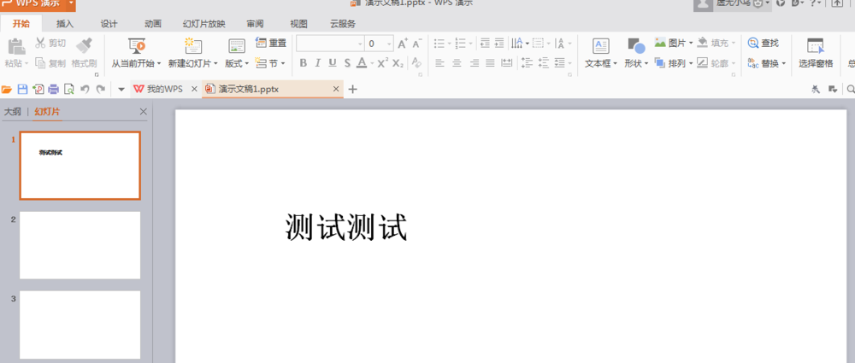Start slideshow from current slide icon
This screenshot has width=855, height=363.
136,46
